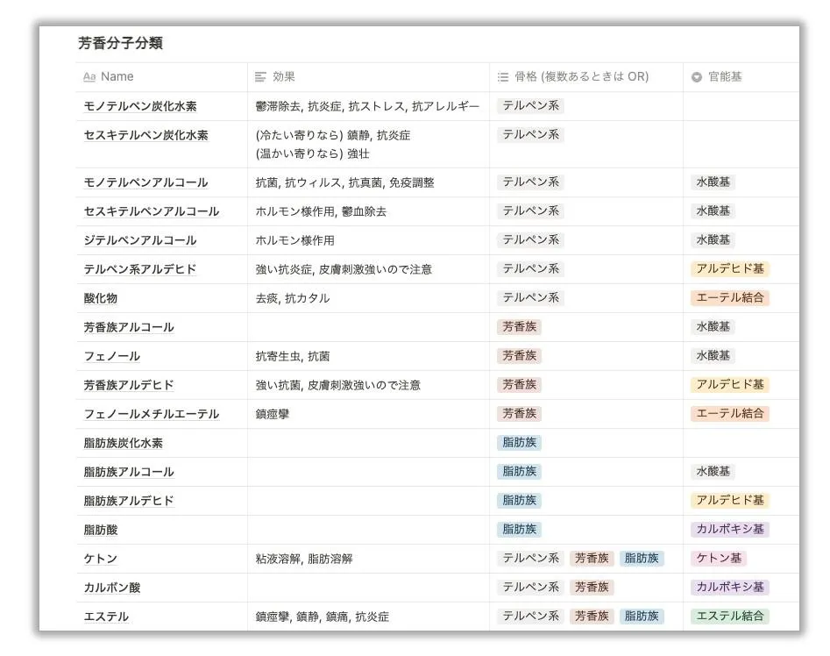Click the エステル結合 green tag
The height and width of the screenshot is (656, 830).
click(729, 617)
